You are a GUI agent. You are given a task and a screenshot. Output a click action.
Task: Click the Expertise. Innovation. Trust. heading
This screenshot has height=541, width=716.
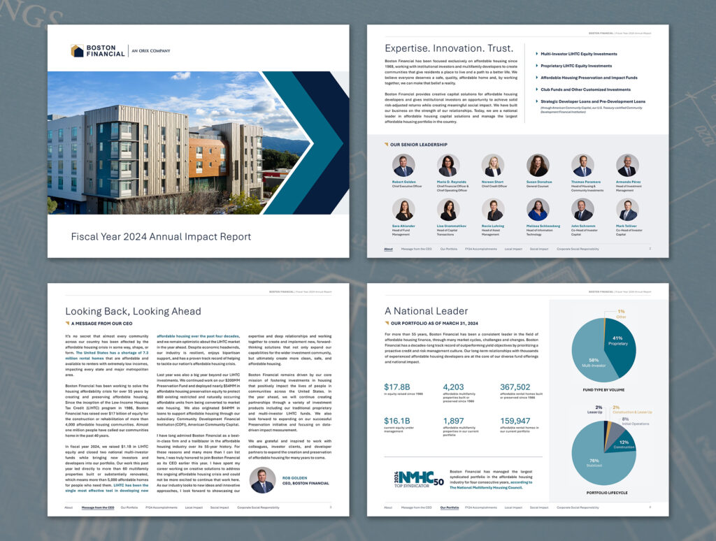[449, 48]
